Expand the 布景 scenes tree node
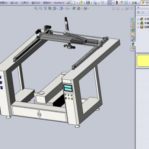149x149 pixels. coord(138,23)
